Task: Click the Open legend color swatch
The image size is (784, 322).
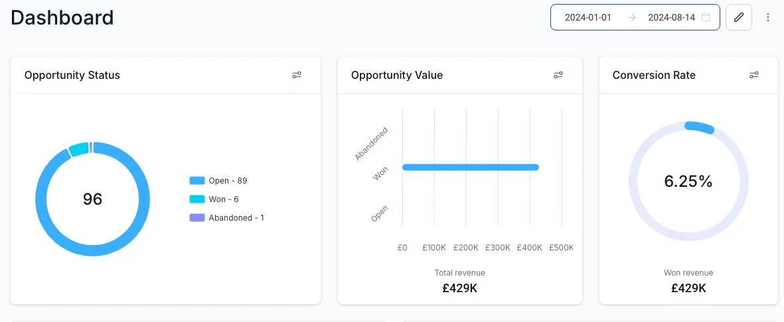Action: tap(197, 181)
